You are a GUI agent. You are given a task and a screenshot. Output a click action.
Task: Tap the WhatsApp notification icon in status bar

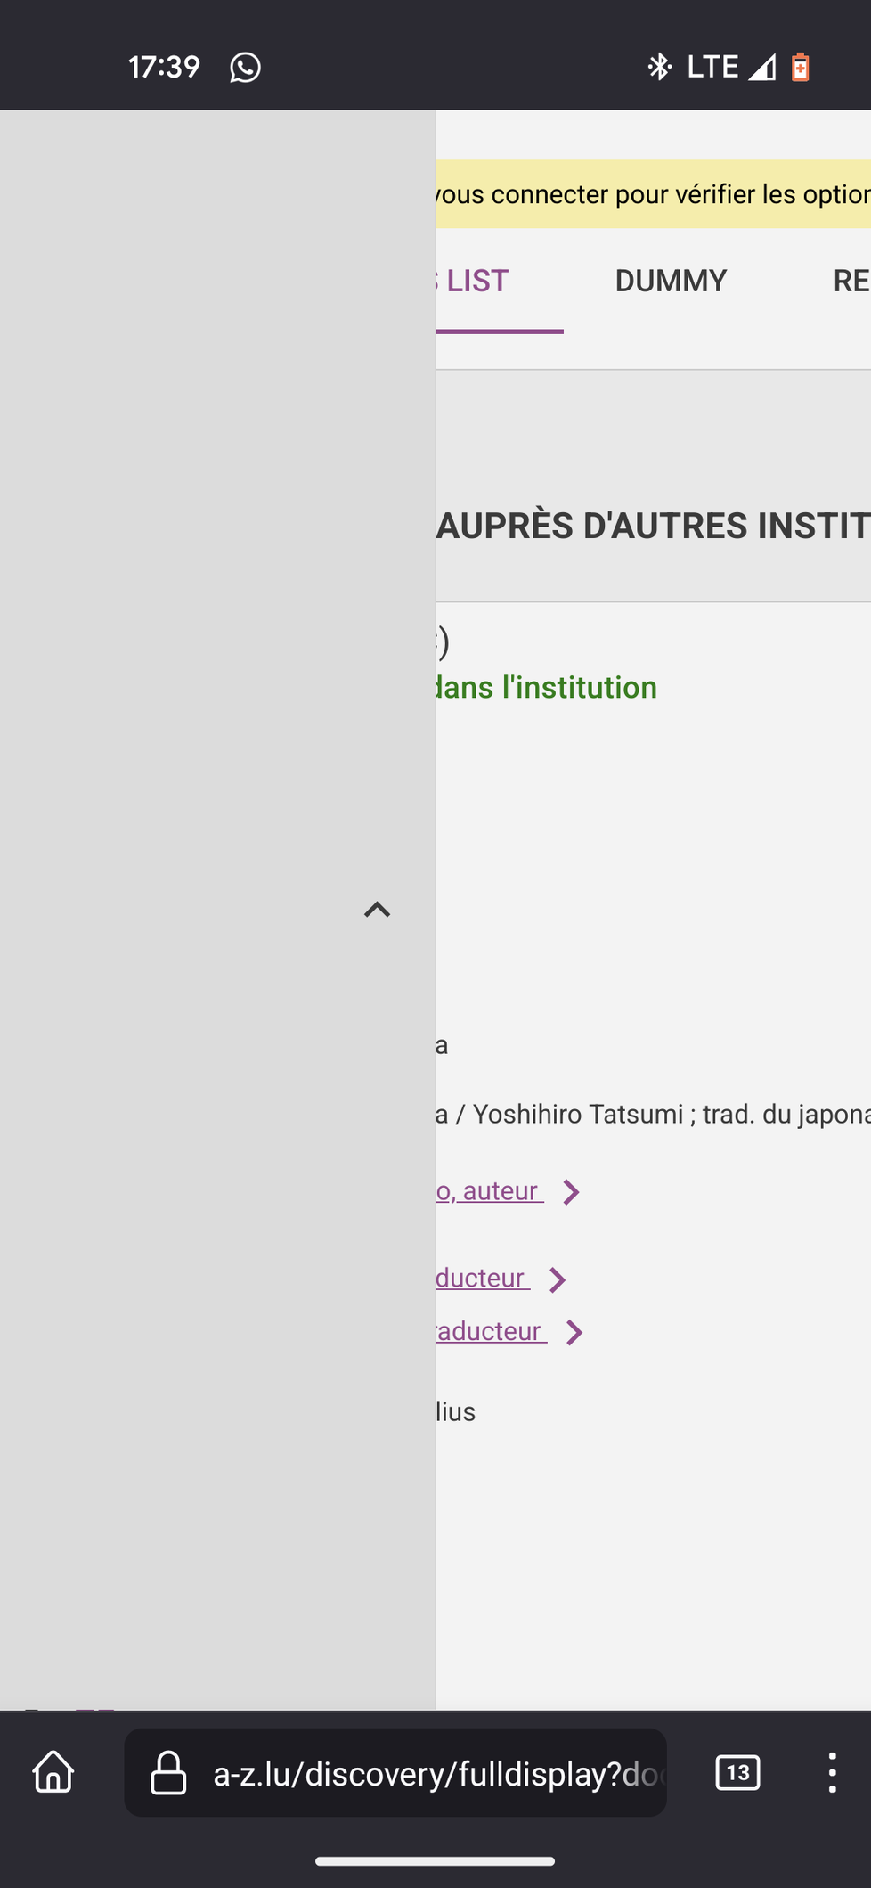(x=245, y=67)
